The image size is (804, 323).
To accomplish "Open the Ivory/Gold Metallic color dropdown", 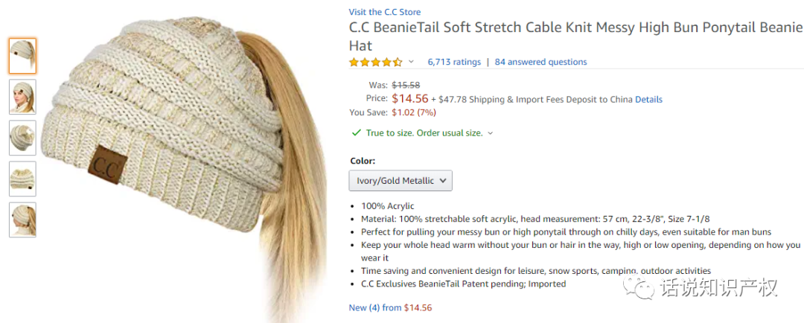I will (401, 180).
